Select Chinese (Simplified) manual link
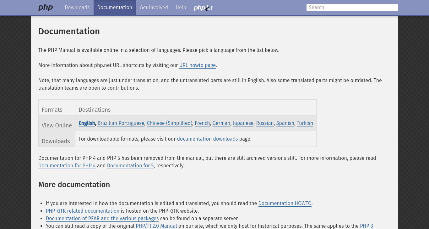 [170, 123]
